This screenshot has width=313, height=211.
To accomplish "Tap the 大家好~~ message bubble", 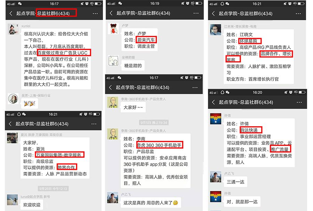I will (133, 107).
